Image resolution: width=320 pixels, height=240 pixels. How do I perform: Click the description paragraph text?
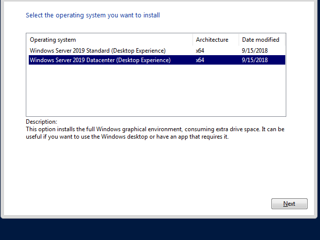149,133
